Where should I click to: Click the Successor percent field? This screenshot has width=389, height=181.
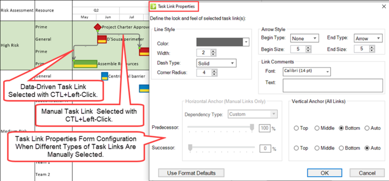pyautogui.click(x=265, y=148)
